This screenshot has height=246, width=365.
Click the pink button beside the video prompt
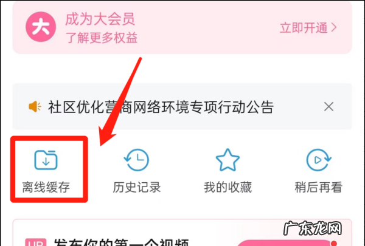tap(287, 243)
